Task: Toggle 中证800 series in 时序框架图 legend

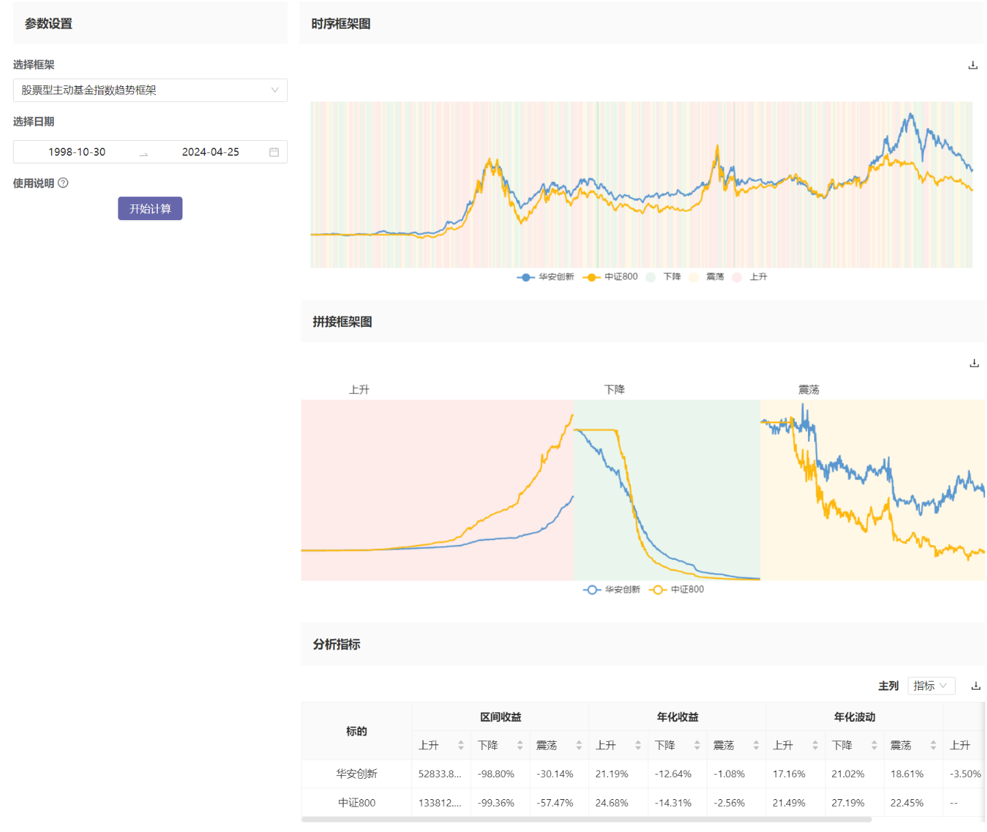Action: point(610,277)
